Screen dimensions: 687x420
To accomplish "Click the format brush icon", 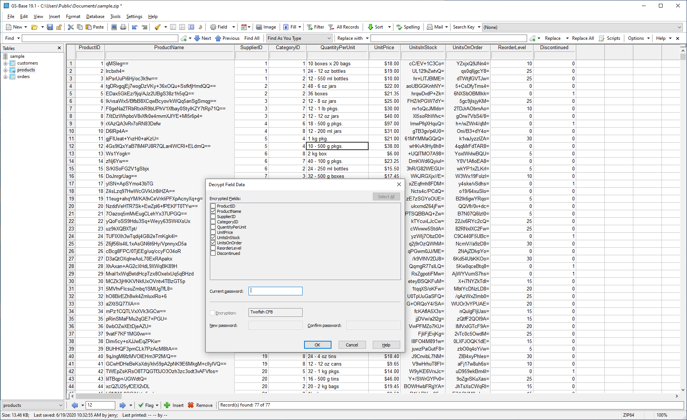I will (158, 27).
